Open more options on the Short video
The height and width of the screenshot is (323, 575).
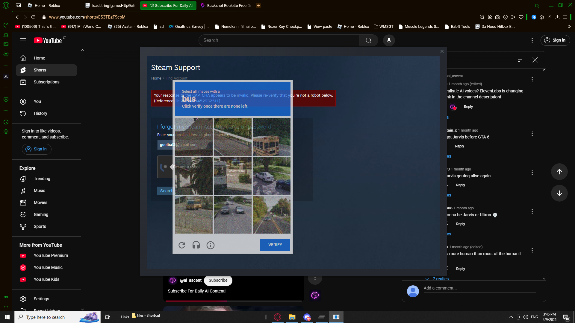point(315,278)
